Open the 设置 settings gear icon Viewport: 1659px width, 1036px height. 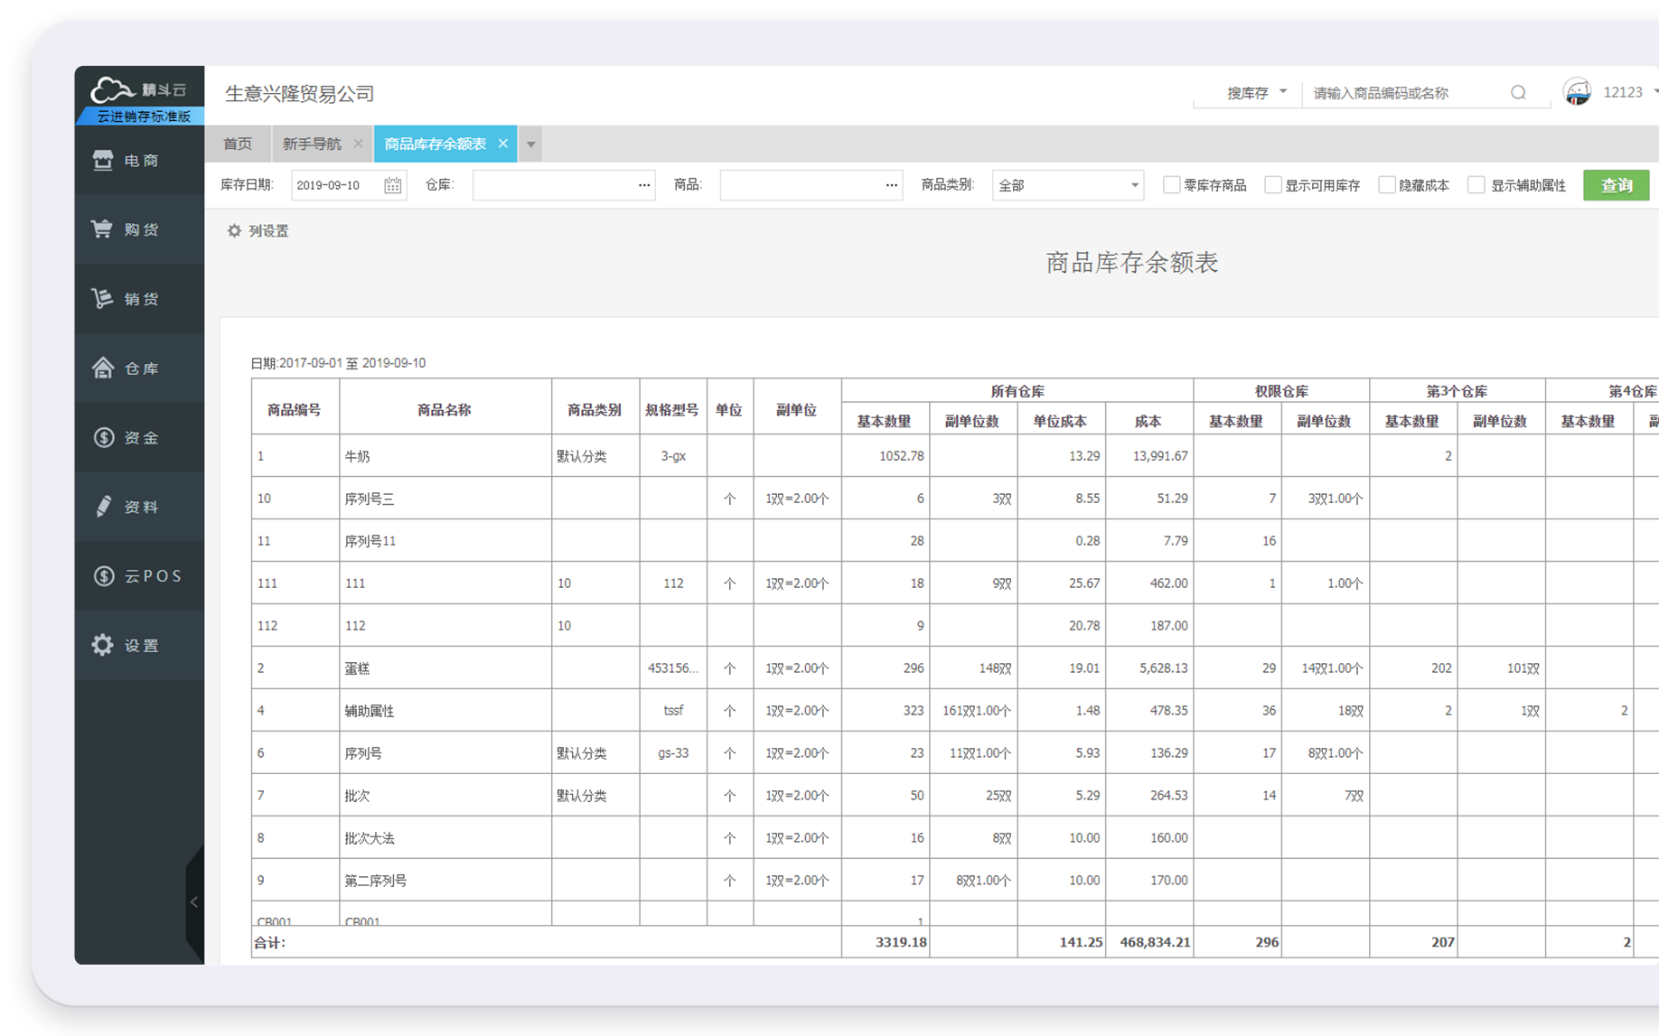point(103,645)
